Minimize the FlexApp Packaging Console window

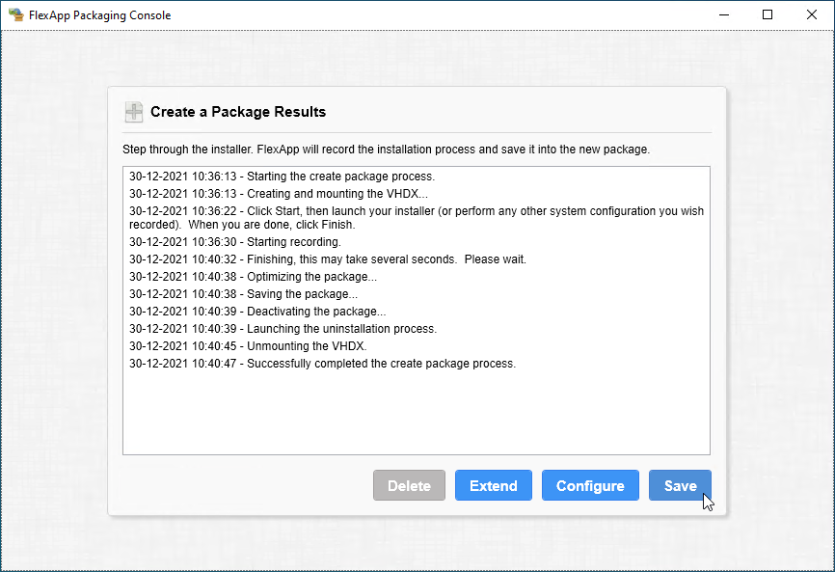(723, 14)
